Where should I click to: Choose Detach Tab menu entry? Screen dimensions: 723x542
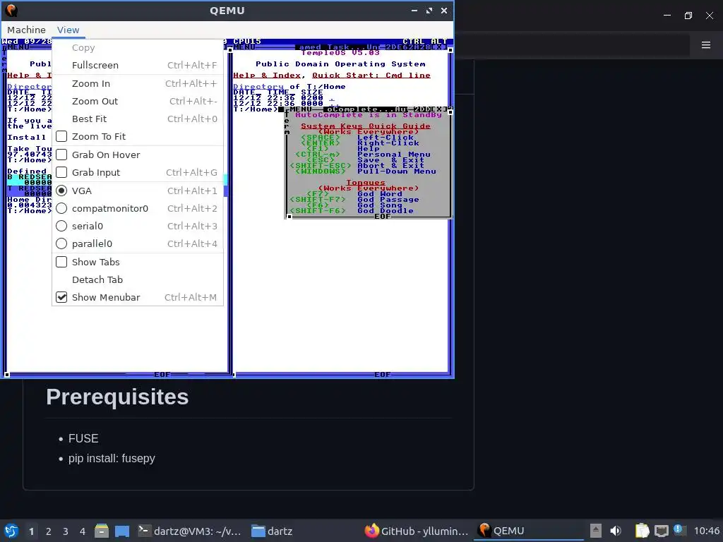pyautogui.click(x=138, y=279)
